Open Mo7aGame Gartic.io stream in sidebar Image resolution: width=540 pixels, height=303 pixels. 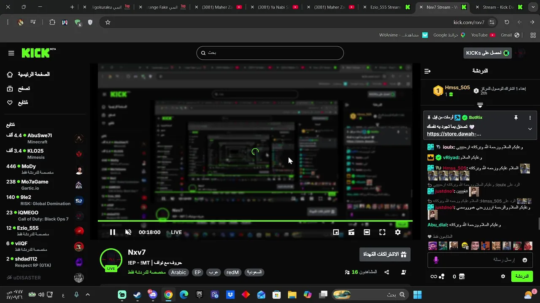point(45,185)
